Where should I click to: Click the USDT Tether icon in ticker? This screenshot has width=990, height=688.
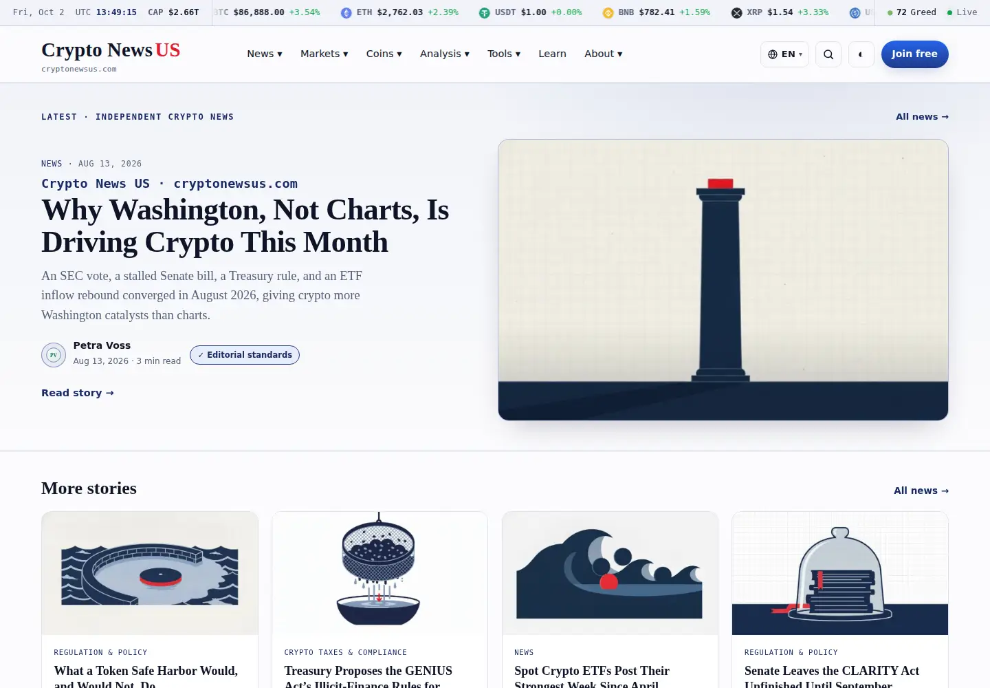pyautogui.click(x=485, y=13)
